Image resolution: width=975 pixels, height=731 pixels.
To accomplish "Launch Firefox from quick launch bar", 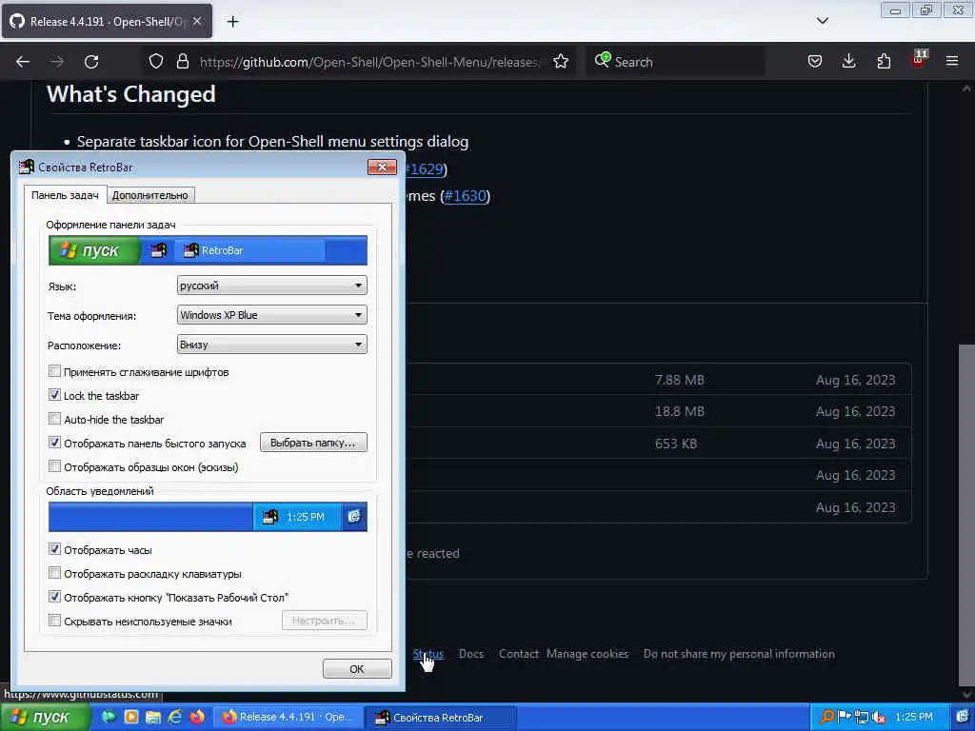I will coord(197,717).
